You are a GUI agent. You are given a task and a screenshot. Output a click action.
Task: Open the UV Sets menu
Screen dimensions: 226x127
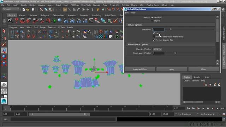click(61, 28)
